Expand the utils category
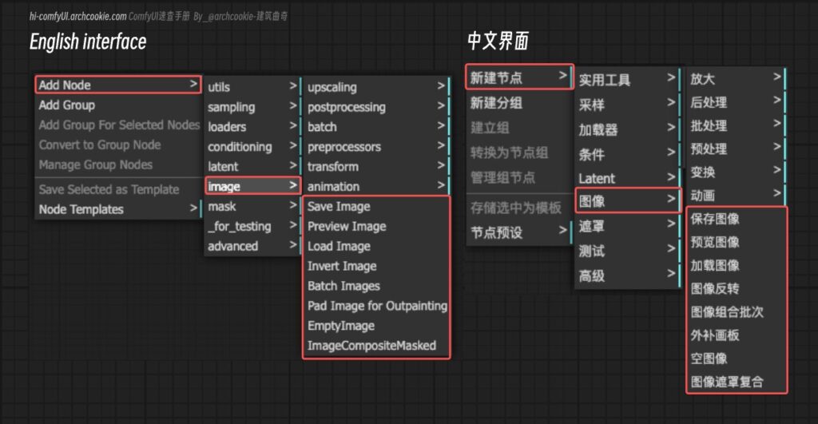This screenshot has height=424, width=818. pyautogui.click(x=250, y=87)
